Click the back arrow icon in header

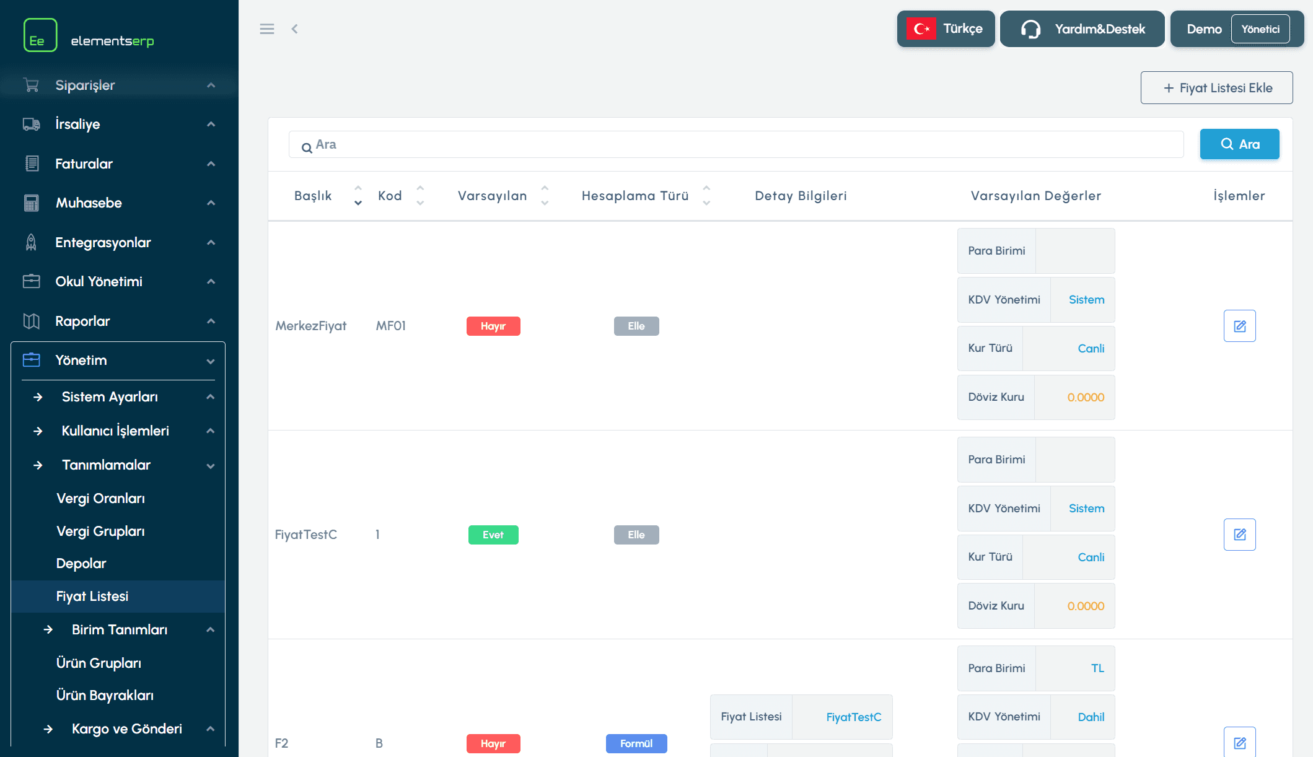(295, 29)
